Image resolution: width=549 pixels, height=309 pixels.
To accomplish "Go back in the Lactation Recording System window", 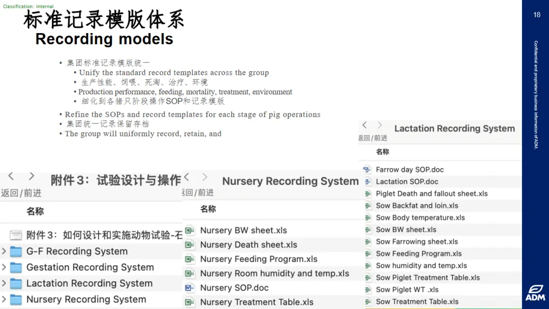I will click(x=364, y=125).
